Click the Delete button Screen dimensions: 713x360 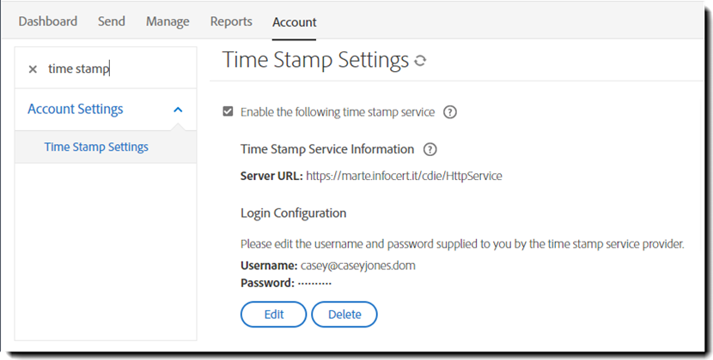(x=344, y=315)
